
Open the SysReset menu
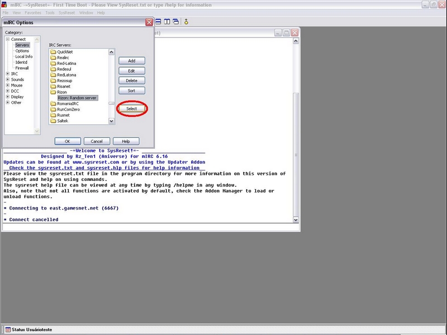(66, 12)
